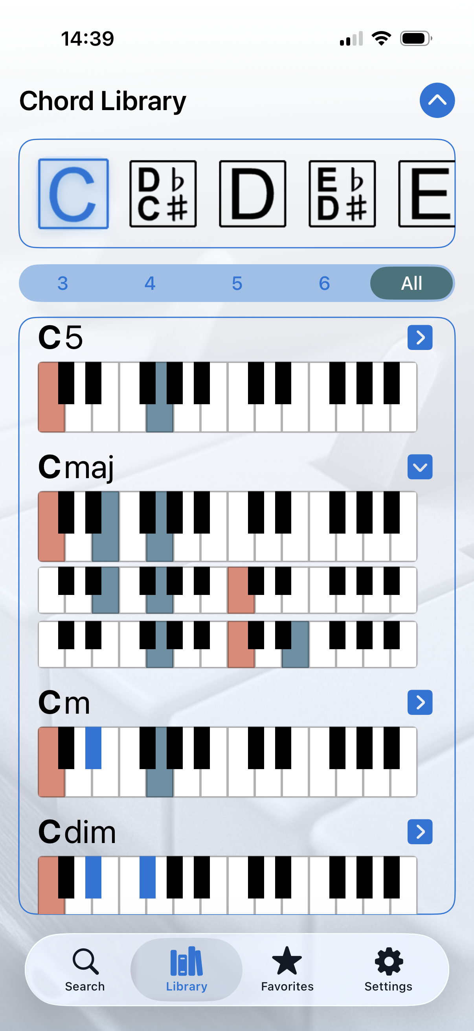This screenshot has height=1031, width=474.
Task: Expand the Cm chord inversions
Action: (420, 702)
